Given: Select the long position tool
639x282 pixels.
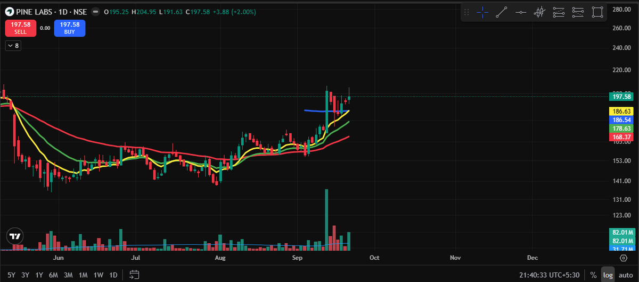Looking at the screenshot, I should pyautogui.click(x=559, y=12).
